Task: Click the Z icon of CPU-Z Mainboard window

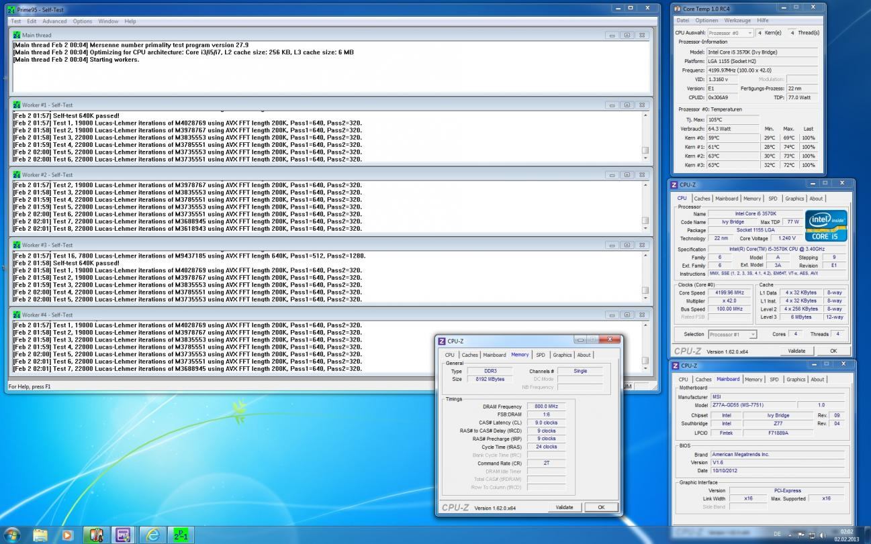Action: [x=675, y=366]
